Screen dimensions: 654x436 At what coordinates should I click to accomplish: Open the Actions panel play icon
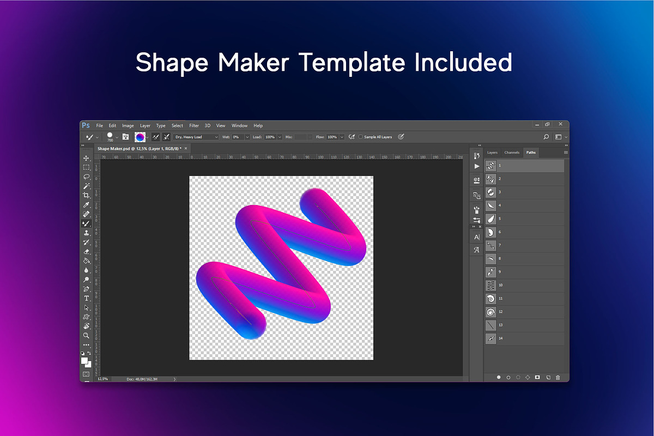(x=477, y=166)
